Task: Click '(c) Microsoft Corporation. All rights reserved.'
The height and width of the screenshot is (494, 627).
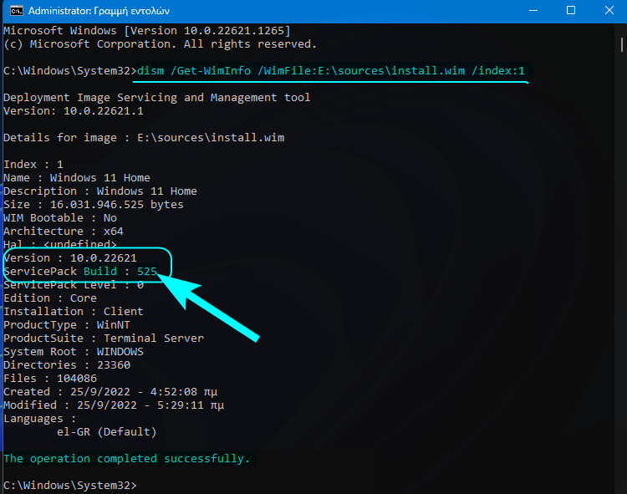Action: point(160,44)
